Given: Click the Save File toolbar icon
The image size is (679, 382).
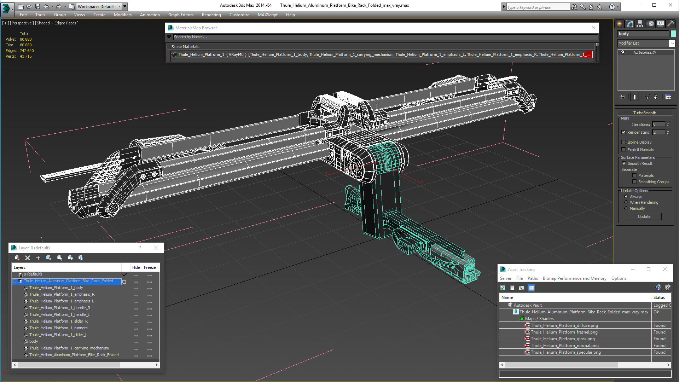Looking at the screenshot, I should pos(38,6).
